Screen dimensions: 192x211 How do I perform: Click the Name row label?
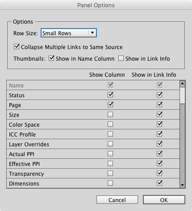(16, 85)
